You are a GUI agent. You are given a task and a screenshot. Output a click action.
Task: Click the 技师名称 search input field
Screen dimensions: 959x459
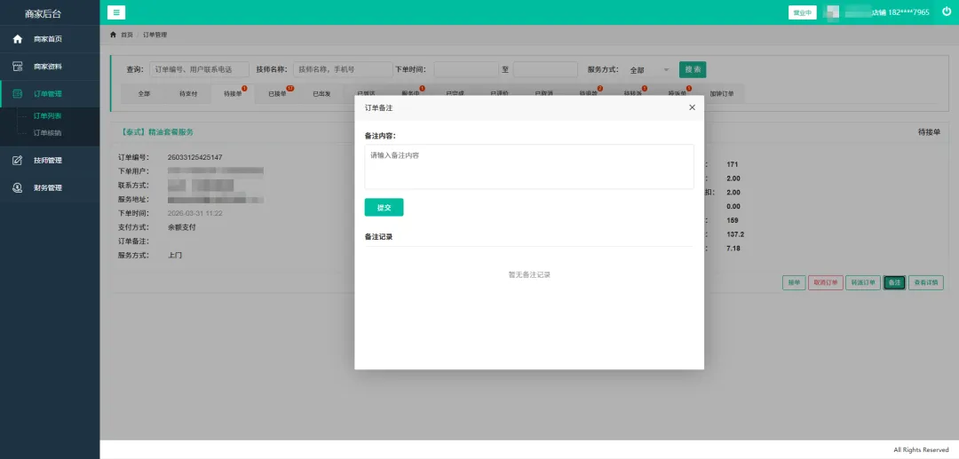coord(342,69)
